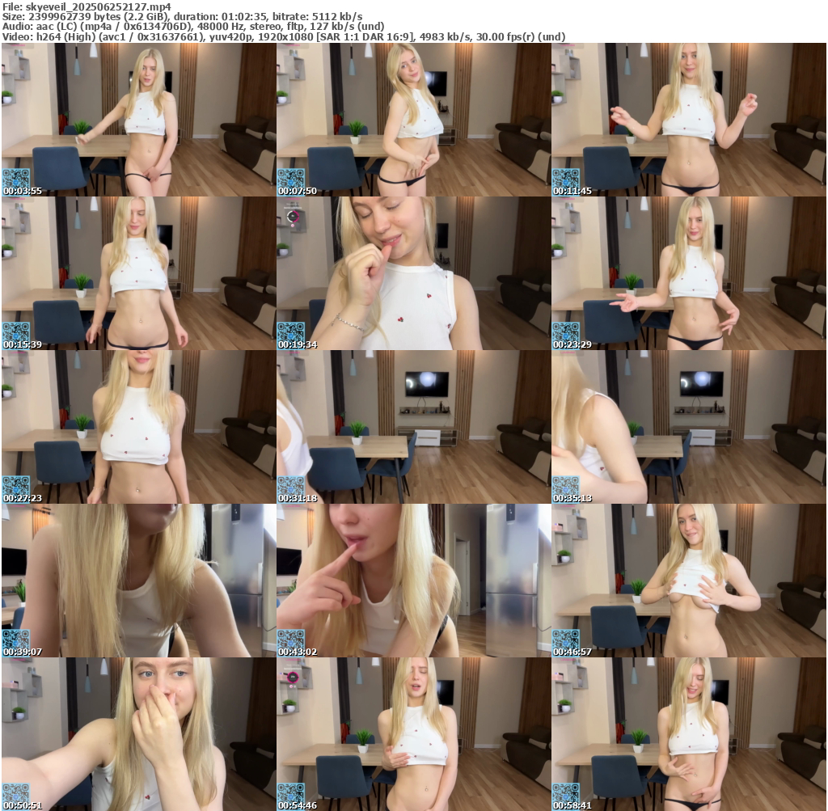This screenshot has height=811, width=828.
Task: Click the pink circular icon in the 00:19:34 frame
Action: pos(293,216)
